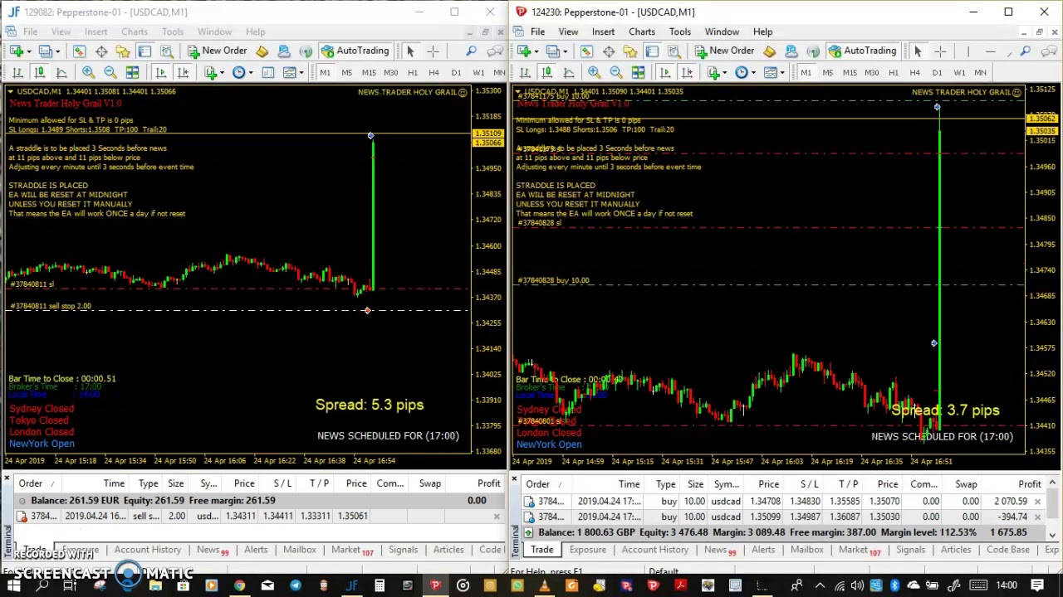Click right terminal trade list scrollbar down arrow

[1052, 535]
